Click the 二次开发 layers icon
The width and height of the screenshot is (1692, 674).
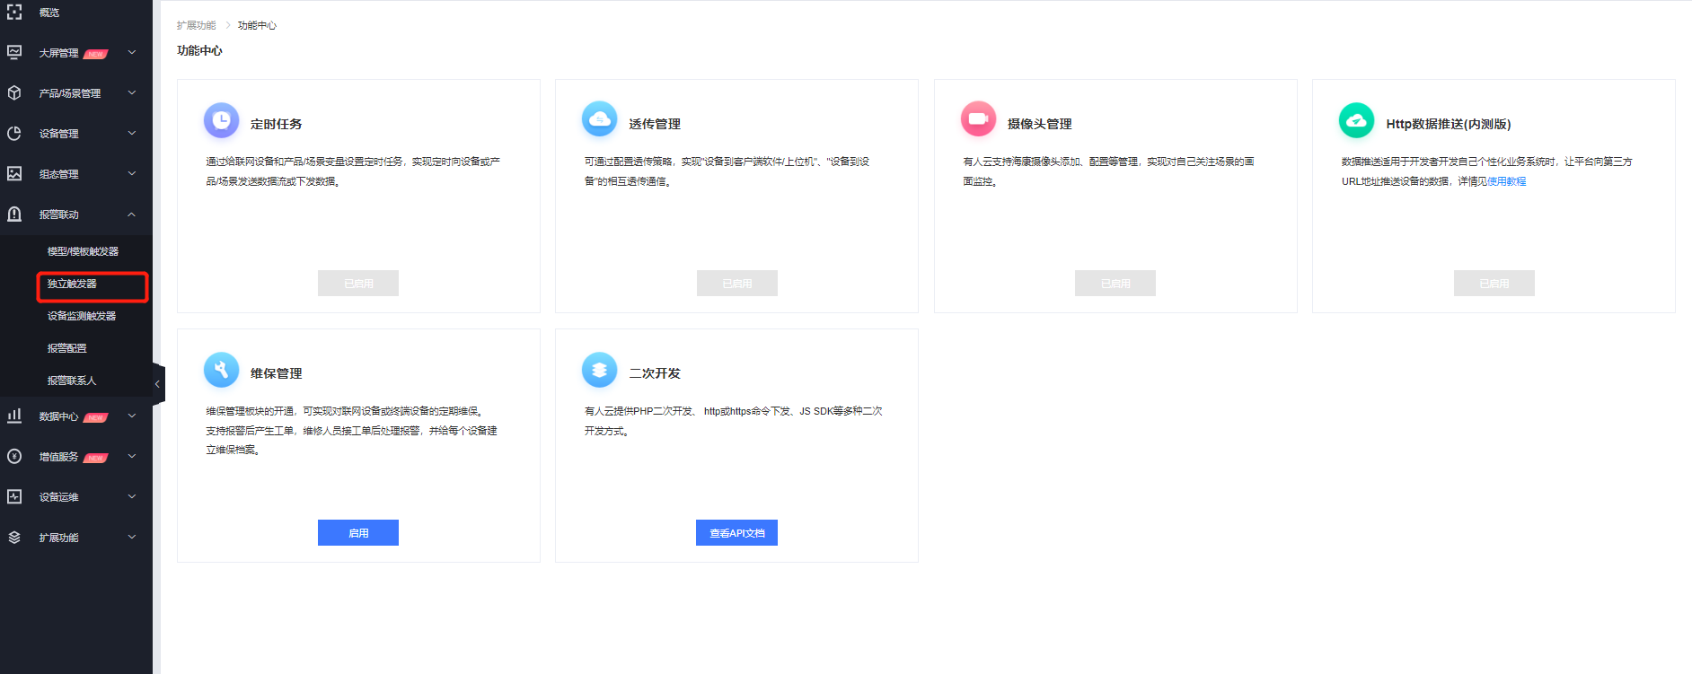pyautogui.click(x=599, y=370)
